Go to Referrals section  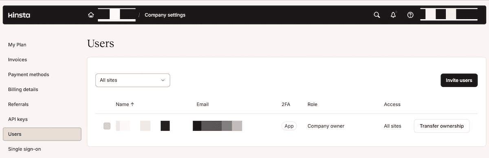[18, 104]
